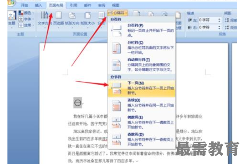Open theme 字体 dropdown
This screenshot has width=242, height=166.
[26, 19]
